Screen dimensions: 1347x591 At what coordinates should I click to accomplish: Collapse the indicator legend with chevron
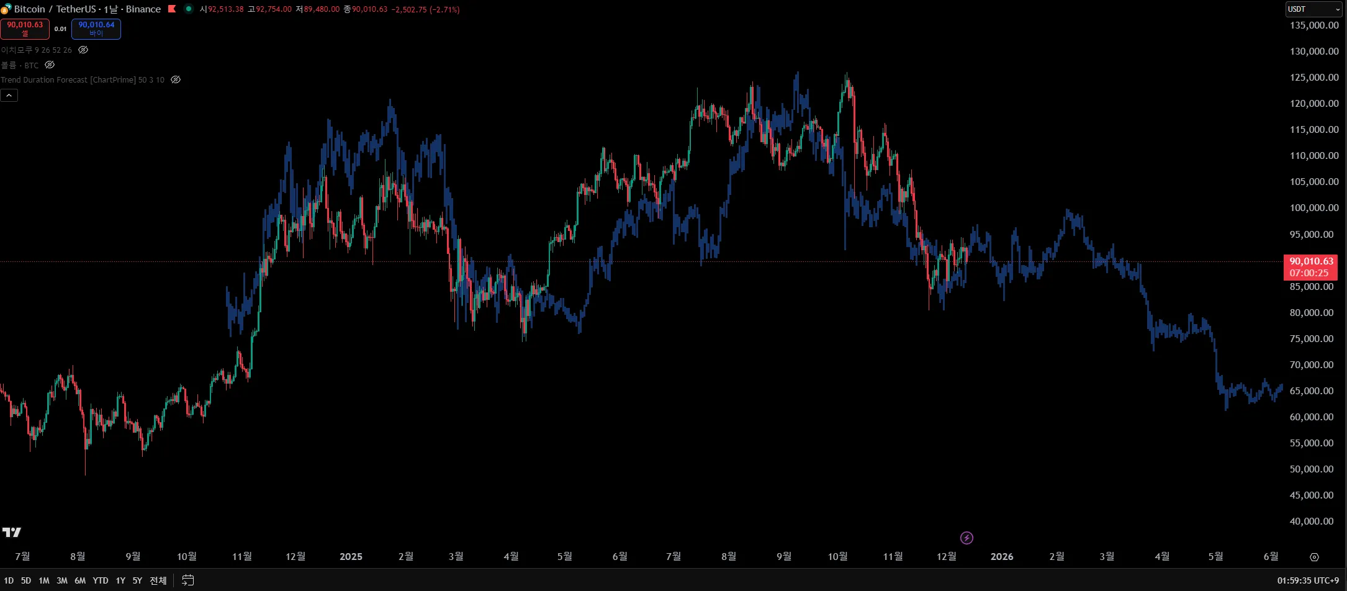click(9, 95)
